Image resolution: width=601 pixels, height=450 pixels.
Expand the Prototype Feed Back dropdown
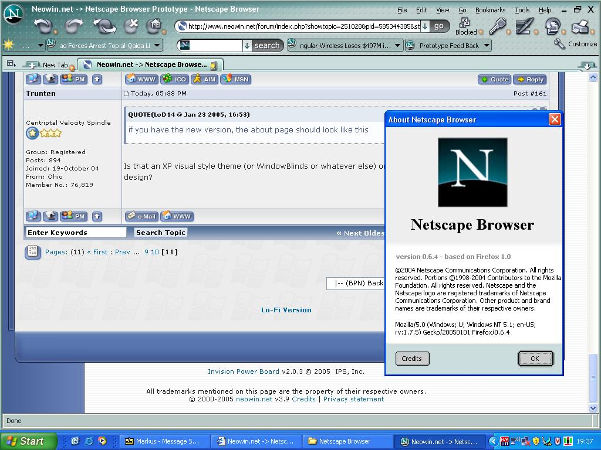click(487, 46)
